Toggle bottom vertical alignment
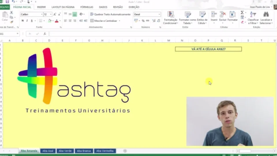The height and width of the screenshot is (156, 277). (75, 14)
